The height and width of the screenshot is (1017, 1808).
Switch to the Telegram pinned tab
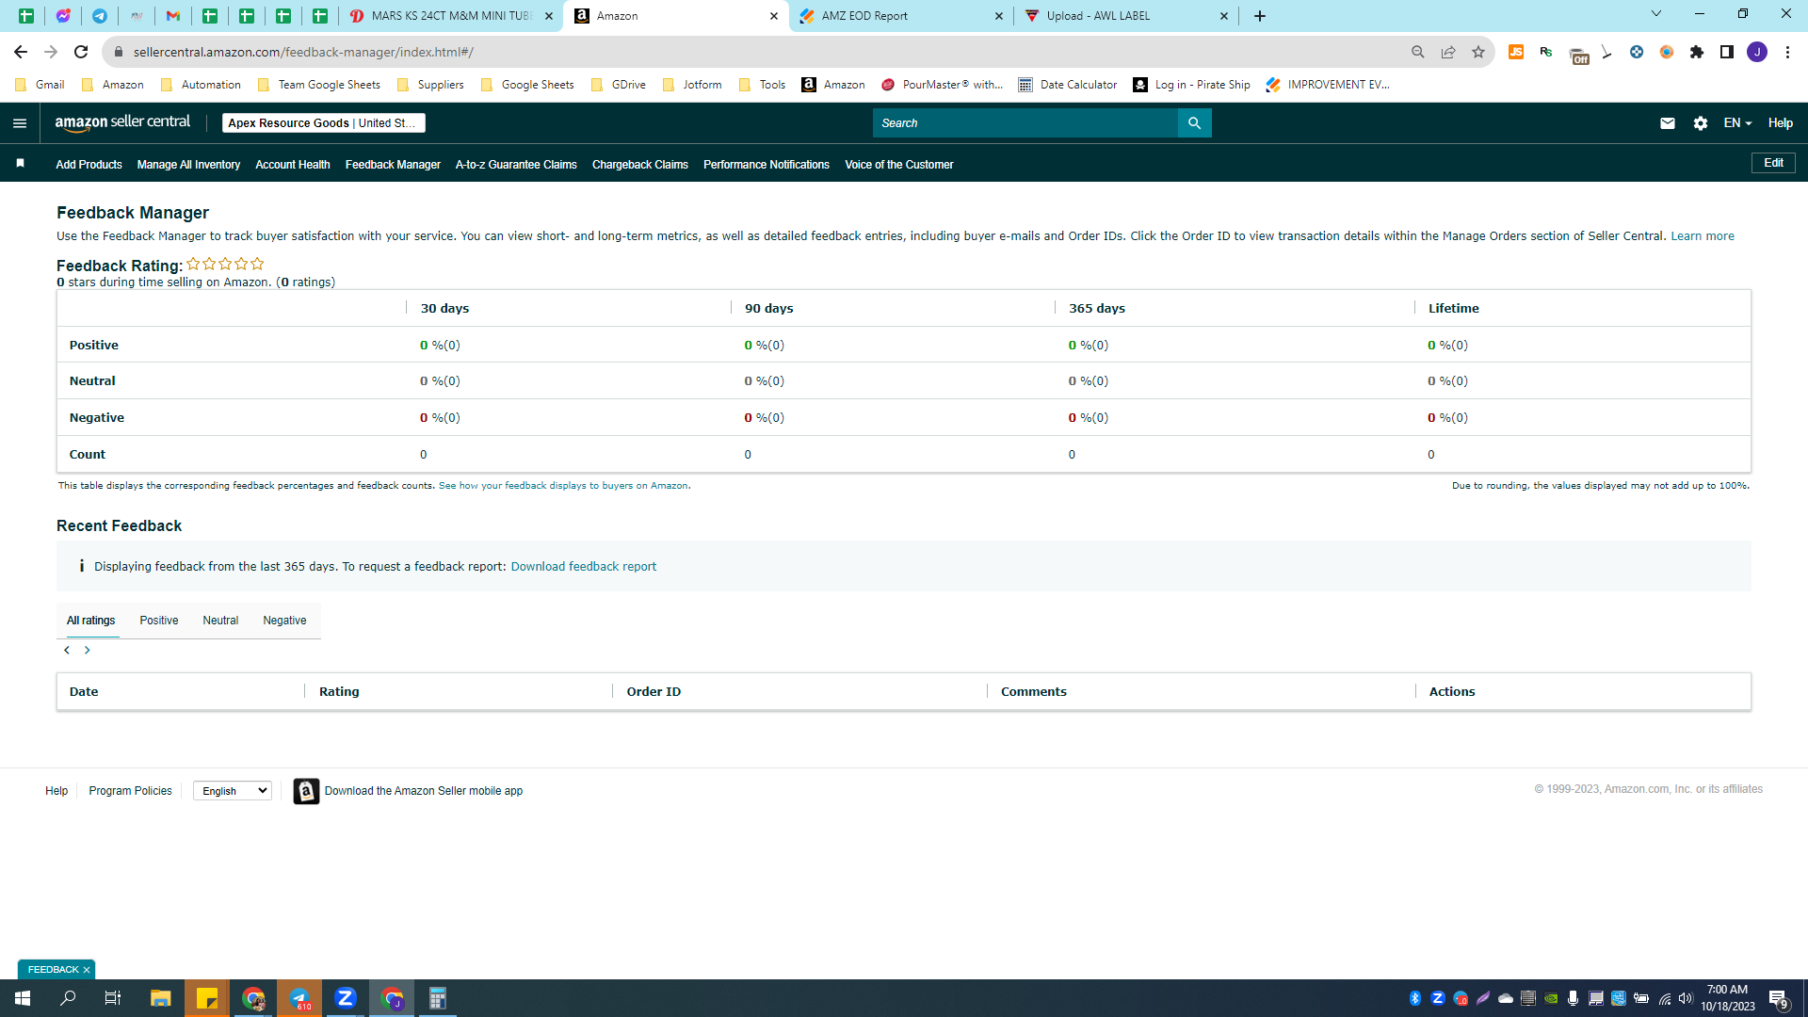point(100,16)
